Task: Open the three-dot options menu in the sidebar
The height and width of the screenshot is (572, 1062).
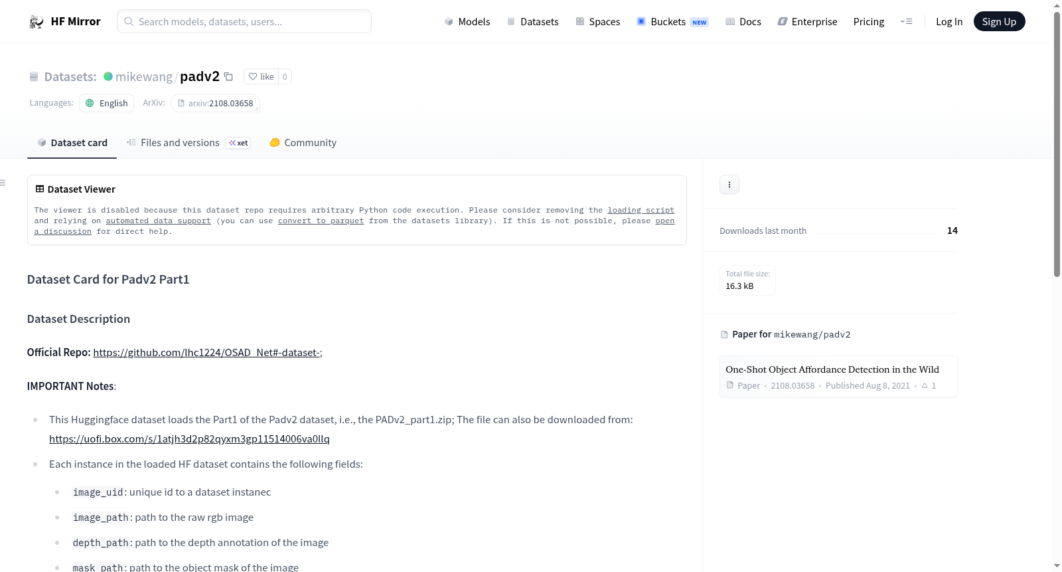Action: [x=729, y=185]
